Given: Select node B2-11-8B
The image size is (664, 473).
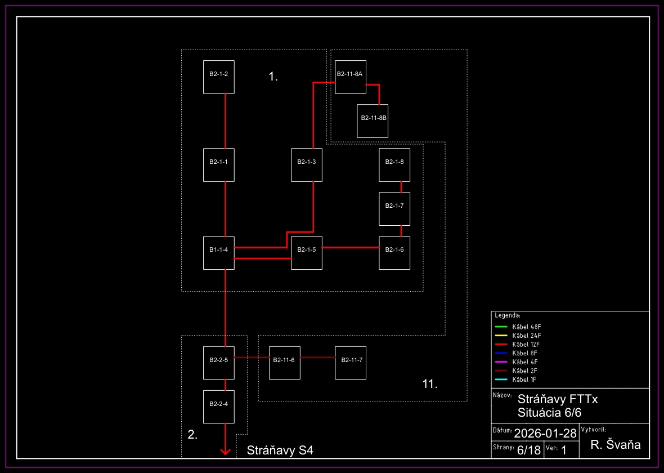Looking at the screenshot, I should (x=373, y=121).
